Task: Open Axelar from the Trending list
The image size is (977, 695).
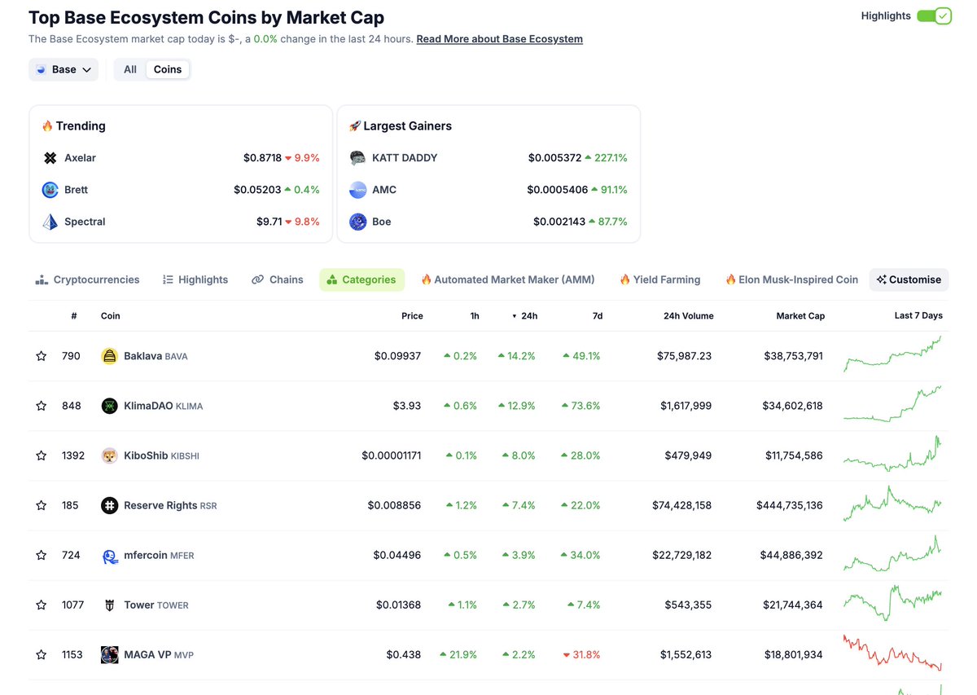Action: coord(80,158)
